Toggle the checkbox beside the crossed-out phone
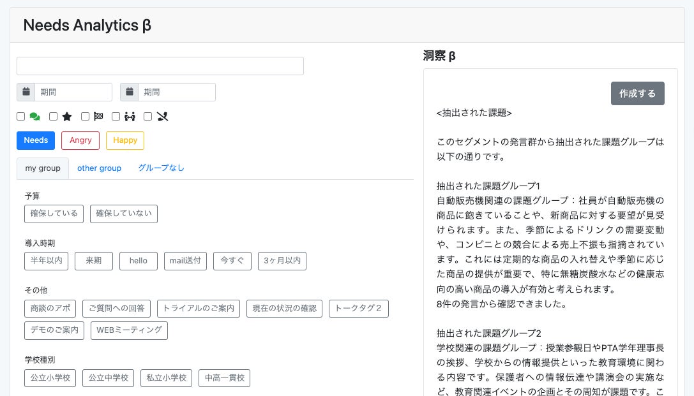This screenshot has width=694, height=396. point(148,117)
